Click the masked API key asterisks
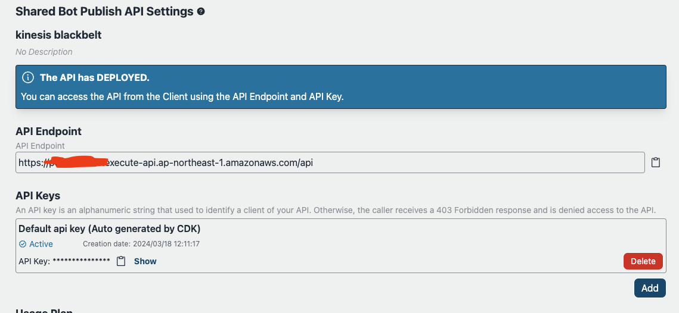Screen dimensions: 679x313 [81, 262]
